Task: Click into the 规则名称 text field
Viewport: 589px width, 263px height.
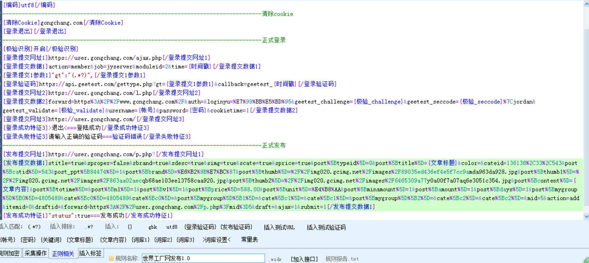Action: [203, 258]
